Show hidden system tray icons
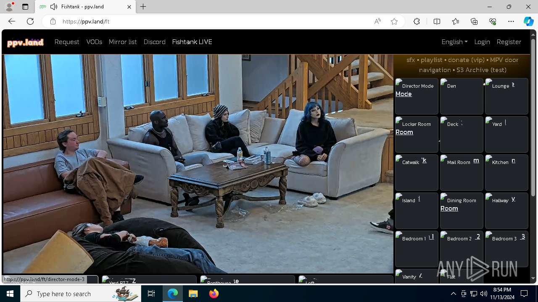 (x=453, y=294)
